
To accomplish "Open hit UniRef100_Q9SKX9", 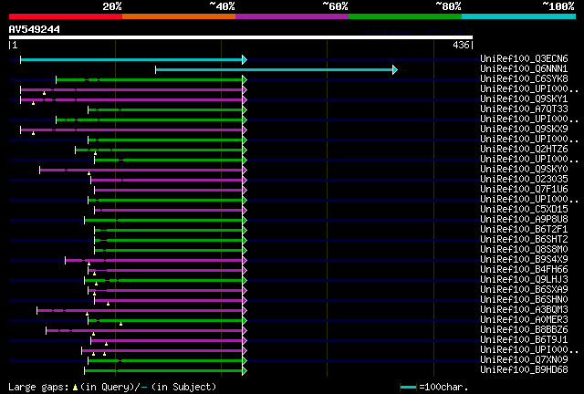I will (524, 129).
